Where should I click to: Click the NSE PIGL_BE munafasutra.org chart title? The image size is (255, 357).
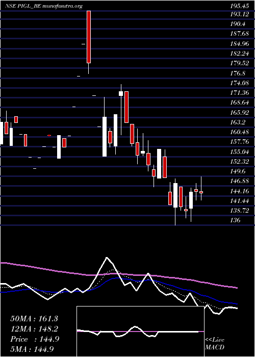click(44, 6)
